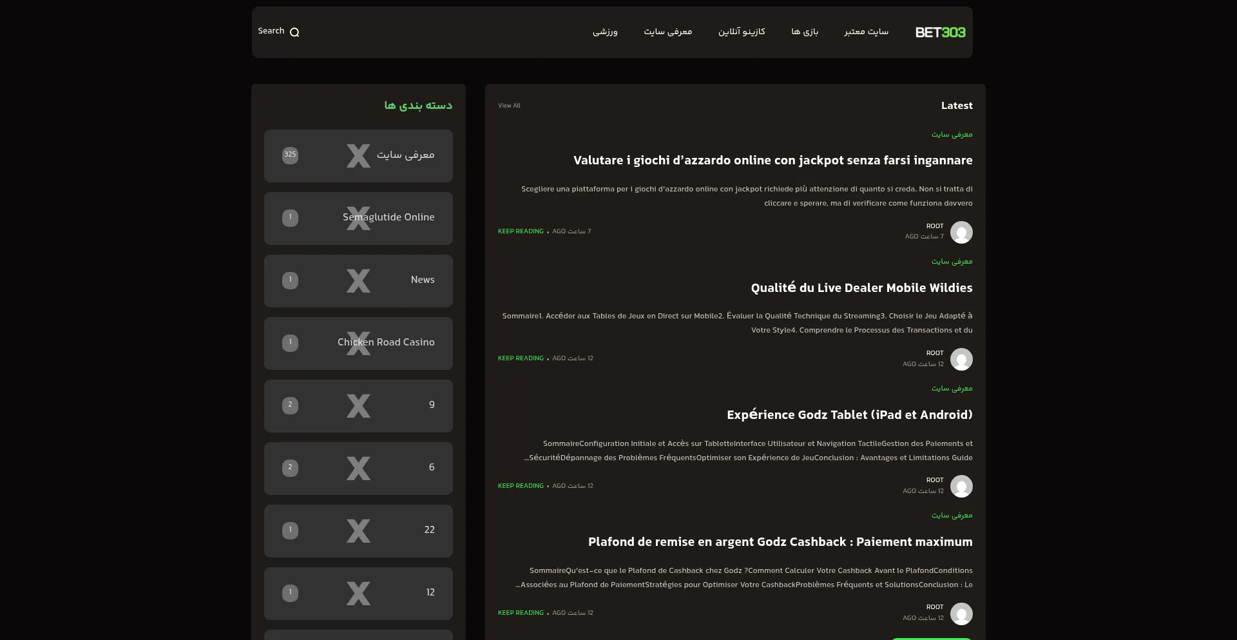Viewport: 1237px width, 640px height.
Task: Click author avatar on Expérience Godz Tablet post
Action: tap(961, 486)
